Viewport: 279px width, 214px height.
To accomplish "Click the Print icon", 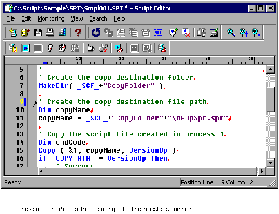I will 50,32.
